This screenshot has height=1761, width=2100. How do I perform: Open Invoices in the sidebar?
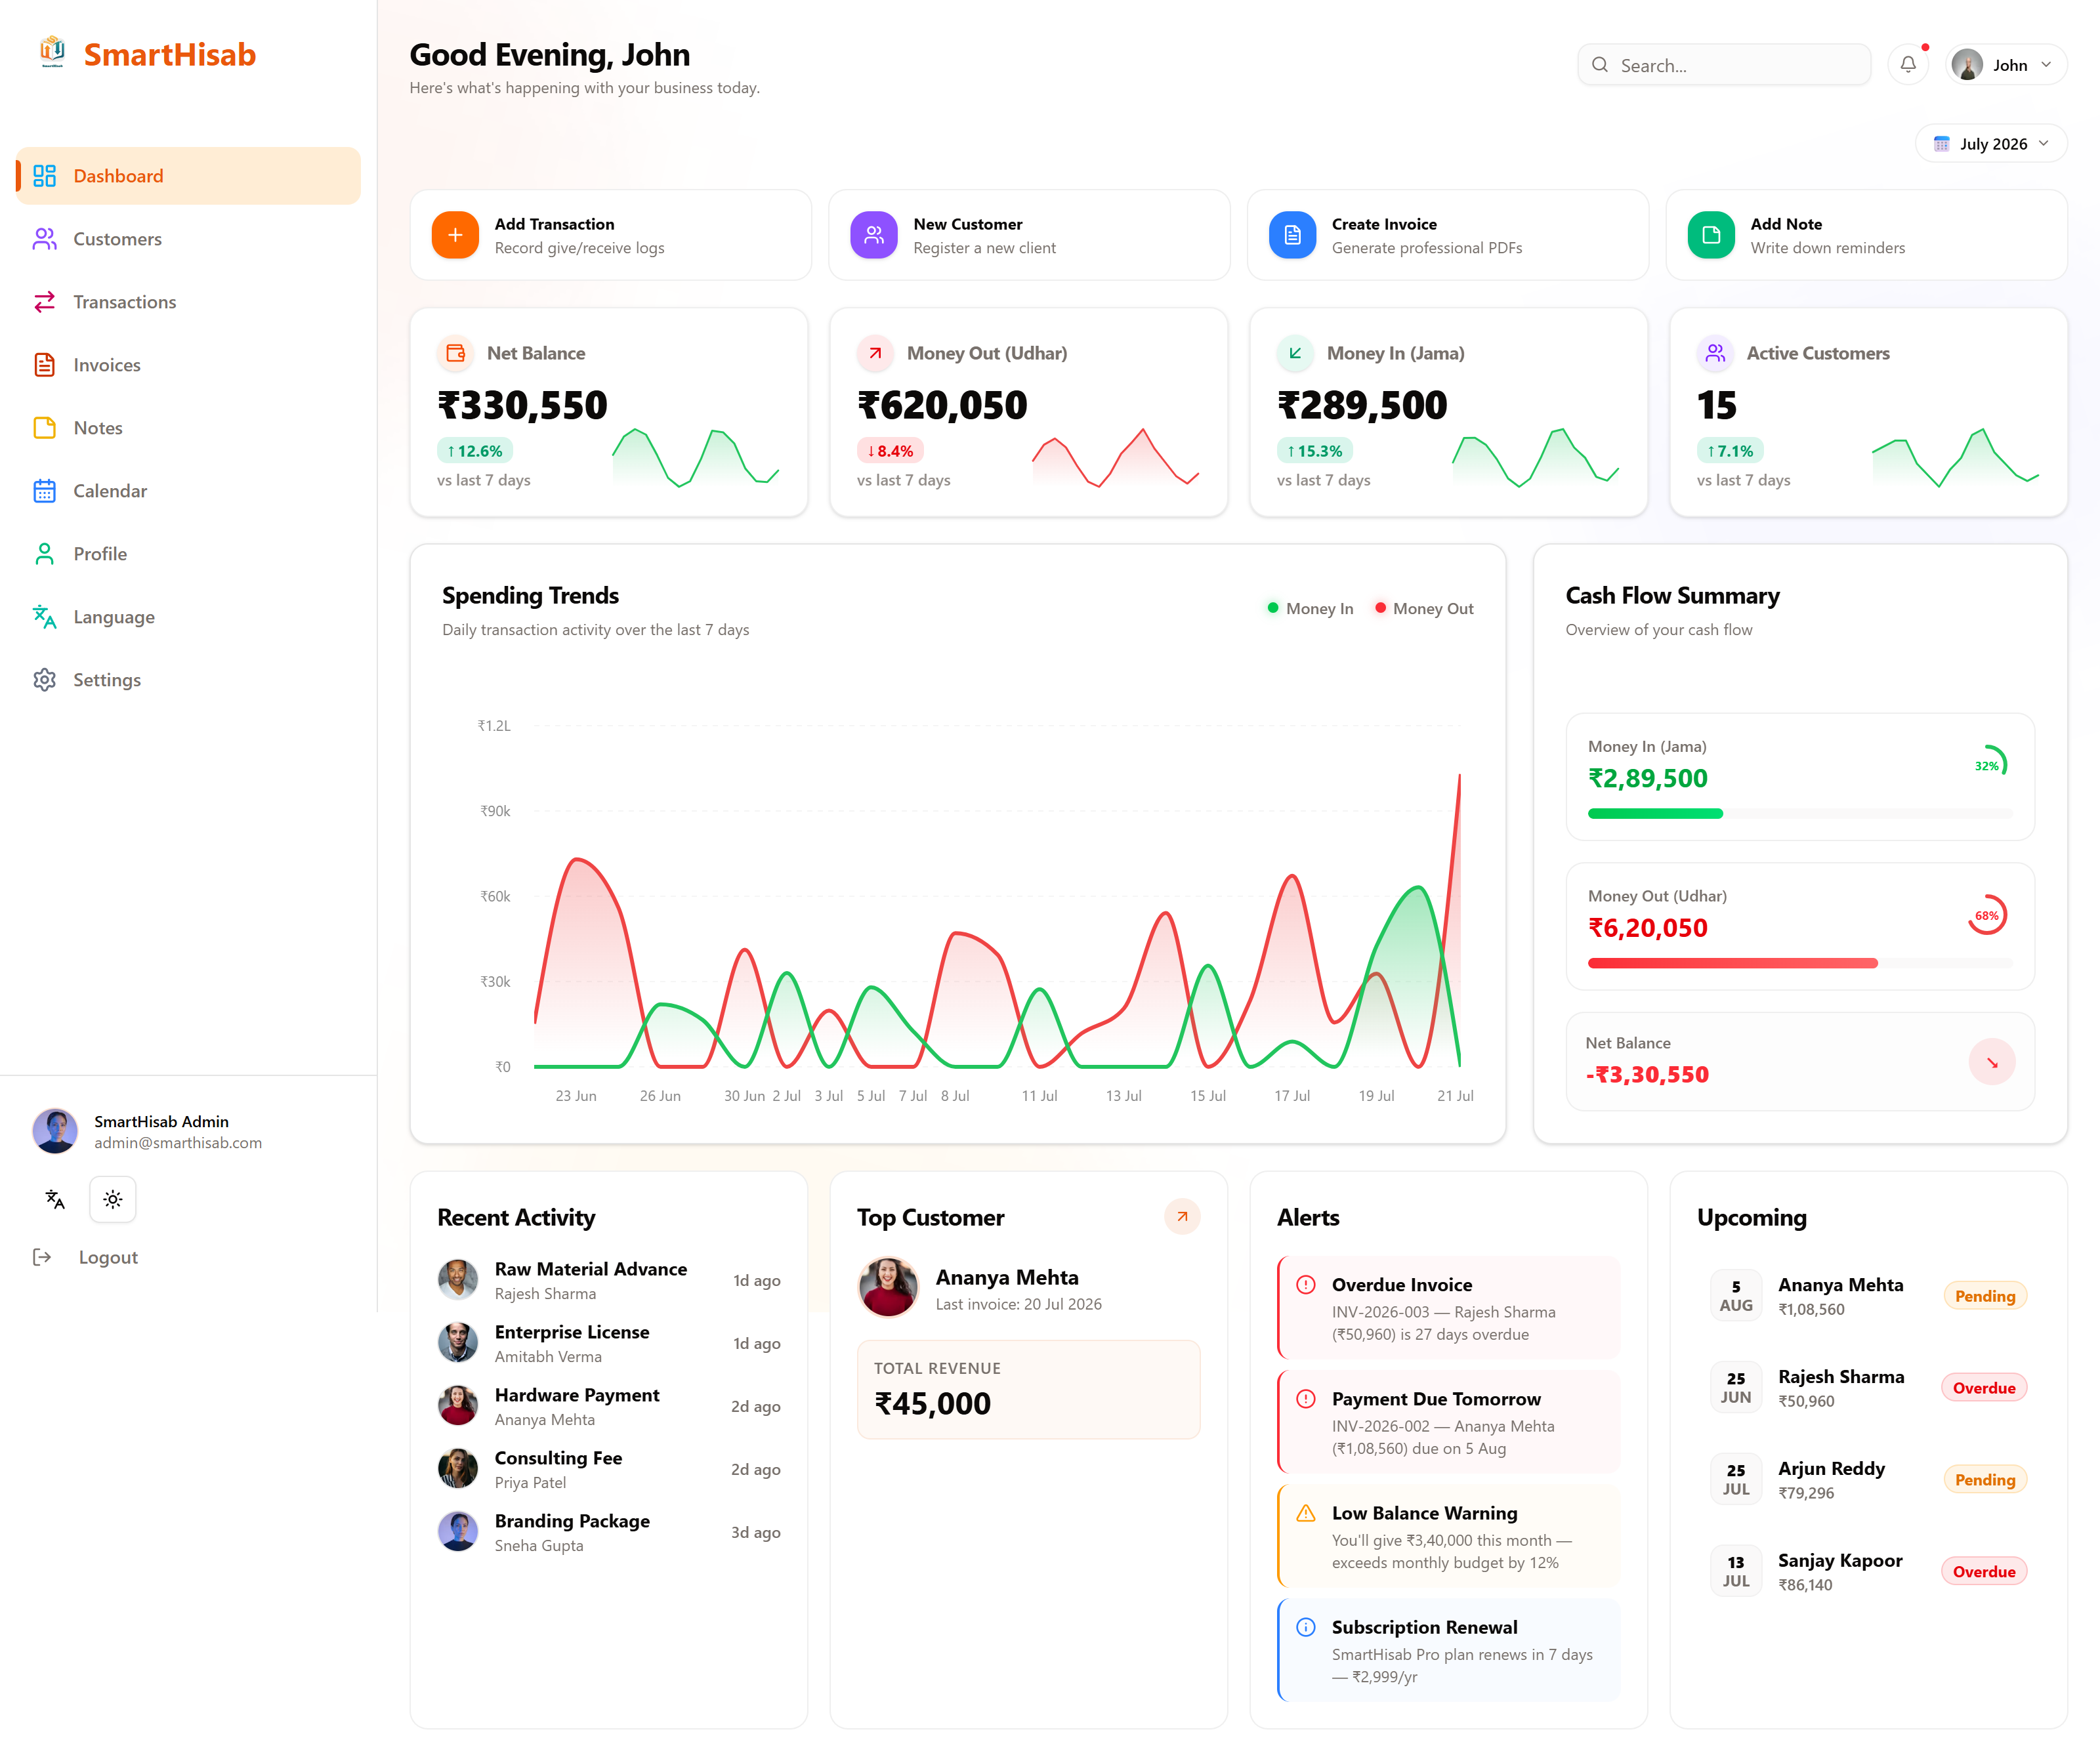point(188,365)
